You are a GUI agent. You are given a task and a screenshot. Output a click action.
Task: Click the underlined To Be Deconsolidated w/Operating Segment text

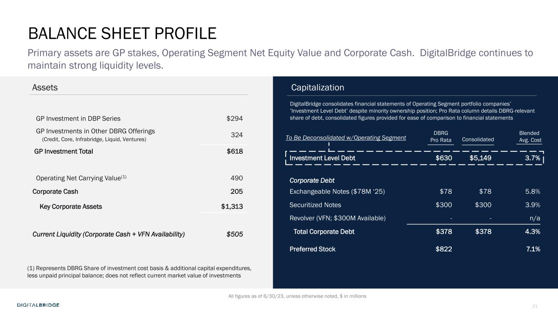345,138
